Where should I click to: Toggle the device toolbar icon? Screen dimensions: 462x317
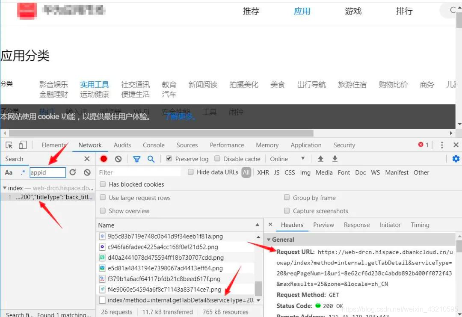click(x=23, y=145)
